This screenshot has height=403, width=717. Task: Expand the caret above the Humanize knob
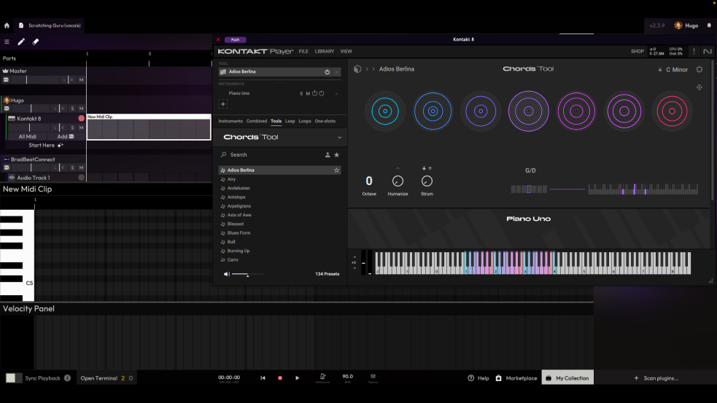tap(398, 168)
